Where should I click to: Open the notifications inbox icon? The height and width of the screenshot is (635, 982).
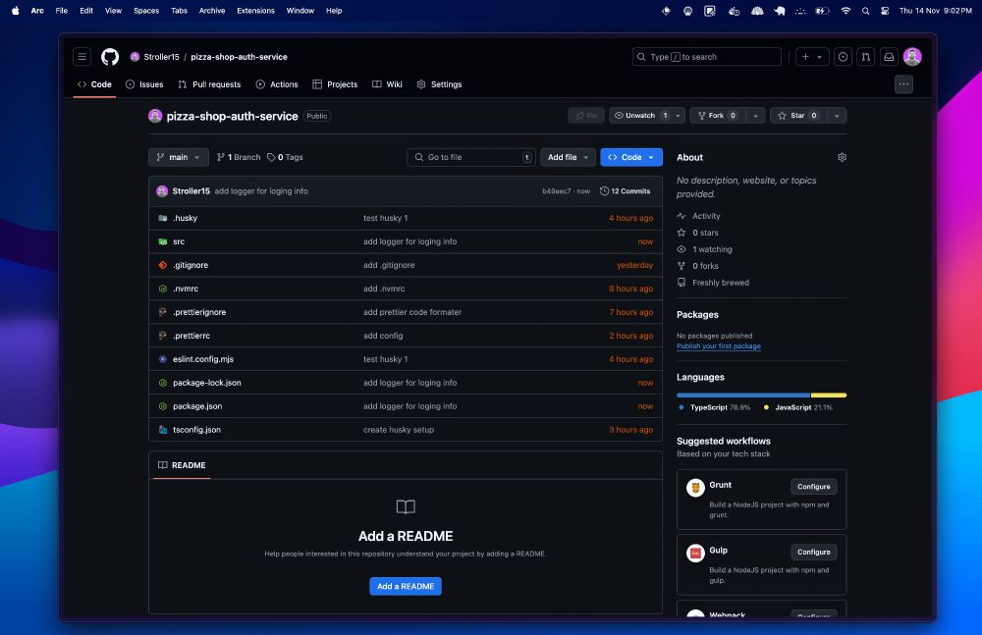[889, 57]
